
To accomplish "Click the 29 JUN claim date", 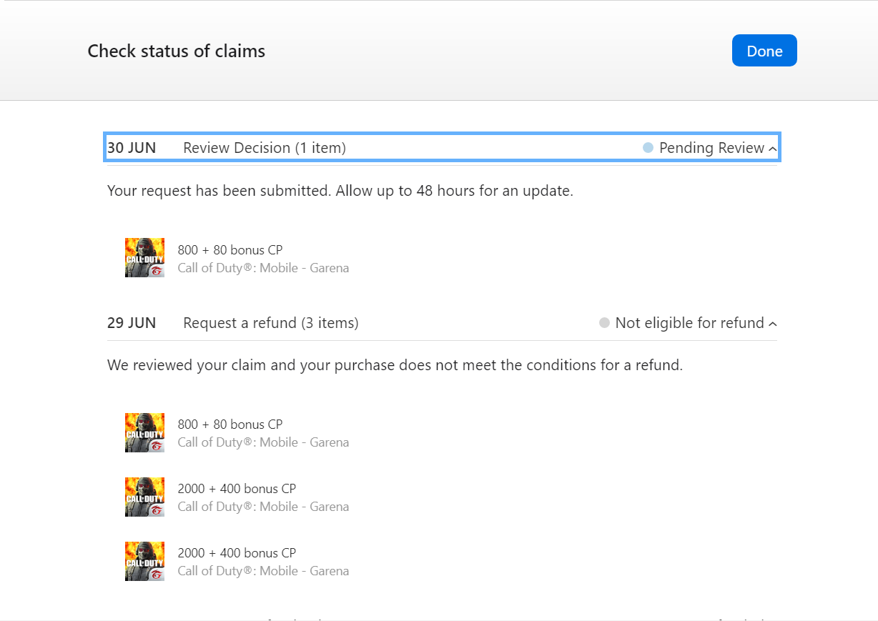I will 132,323.
